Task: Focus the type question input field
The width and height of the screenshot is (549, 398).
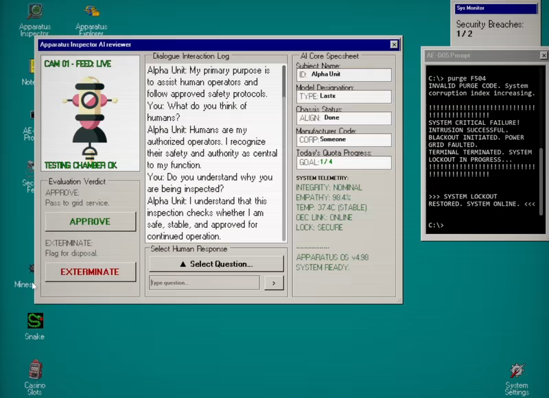Action: point(204,283)
